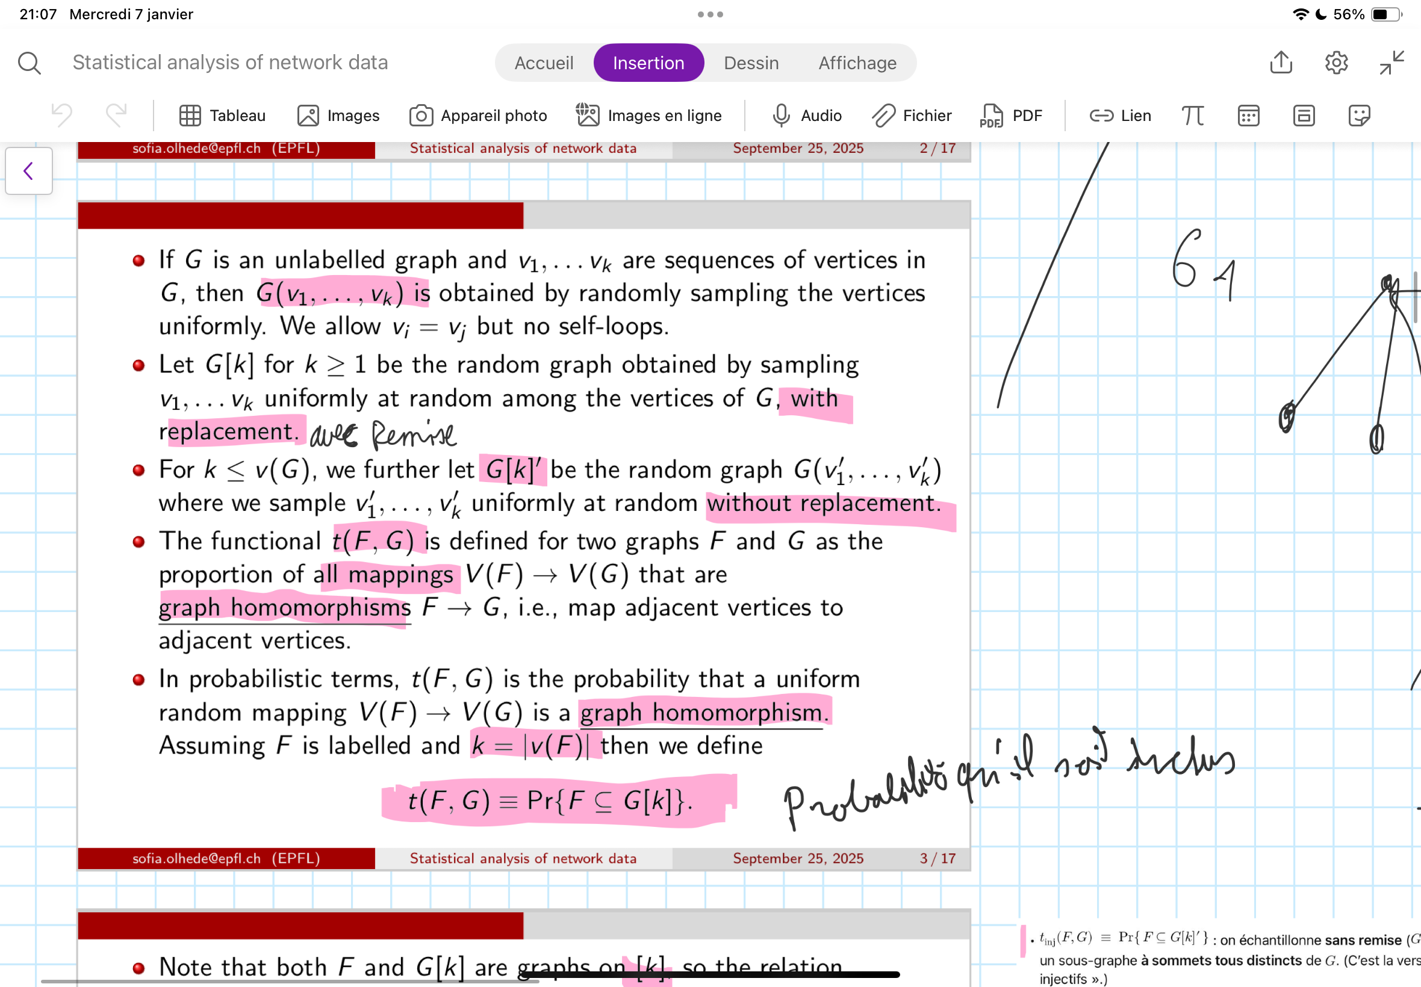This screenshot has width=1421, height=987.
Task: Collapse the sidebar with the left chevron
Action: pyautogui.click(x=28, y=172)
